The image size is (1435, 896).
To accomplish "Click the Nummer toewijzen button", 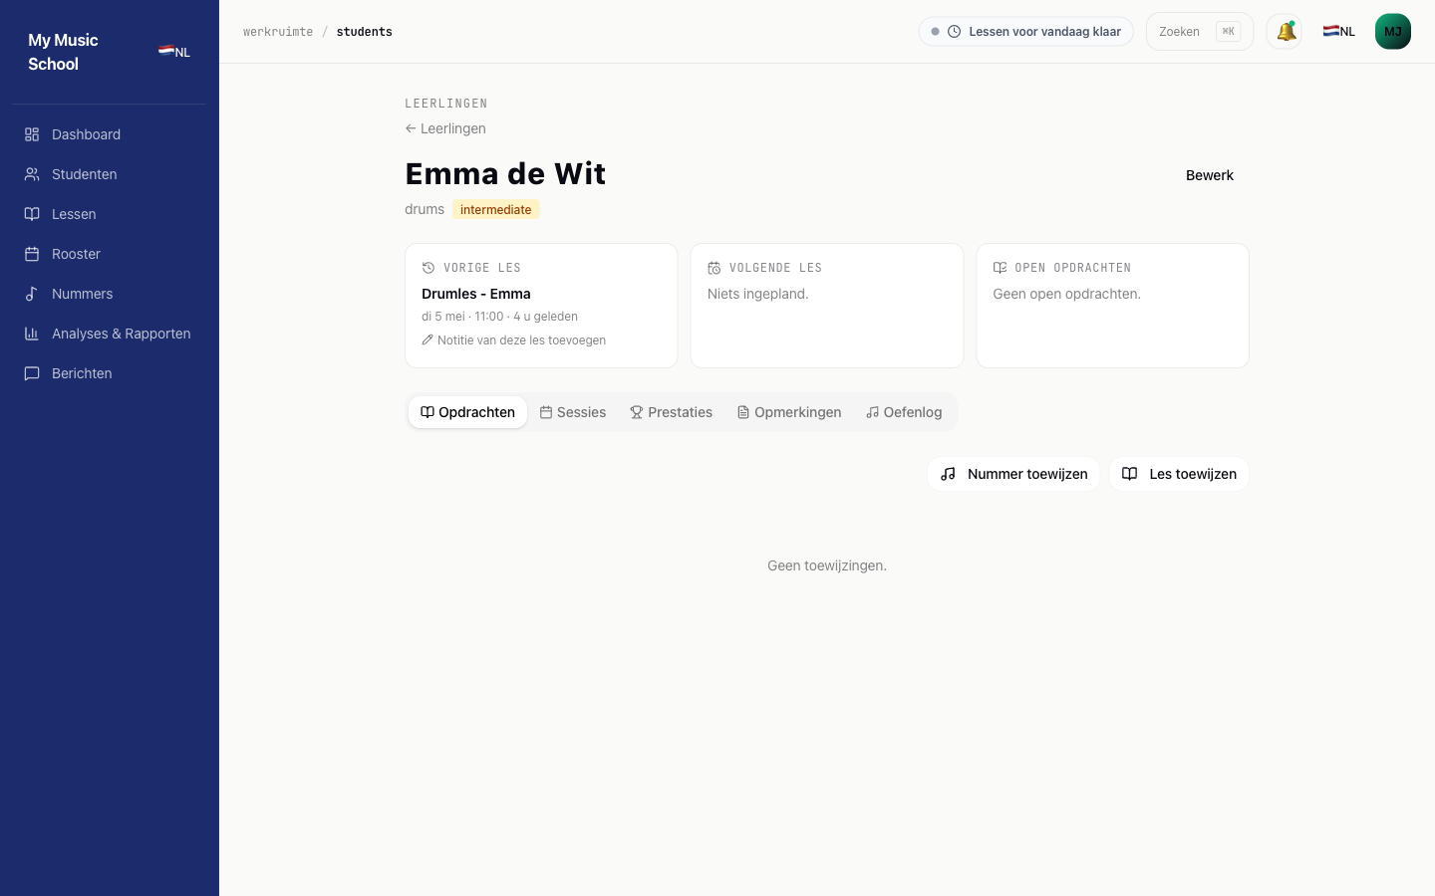I will pos(1013,474).
